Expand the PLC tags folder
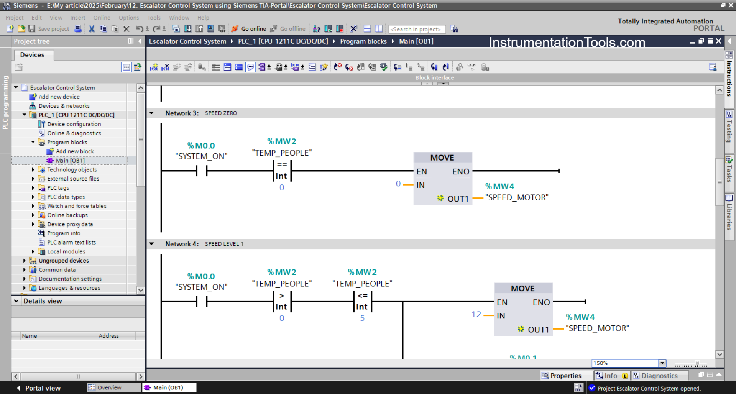 click(x=33, y=188)
